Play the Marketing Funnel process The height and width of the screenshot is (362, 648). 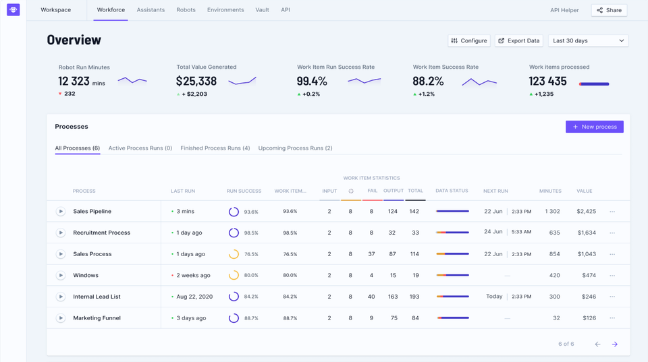pyautogui.click(x=61, y=318)
